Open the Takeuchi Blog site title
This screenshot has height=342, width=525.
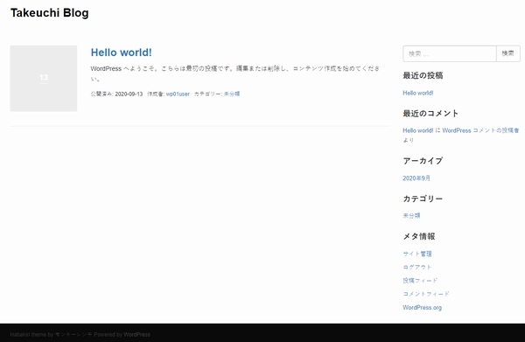point(50,13)
